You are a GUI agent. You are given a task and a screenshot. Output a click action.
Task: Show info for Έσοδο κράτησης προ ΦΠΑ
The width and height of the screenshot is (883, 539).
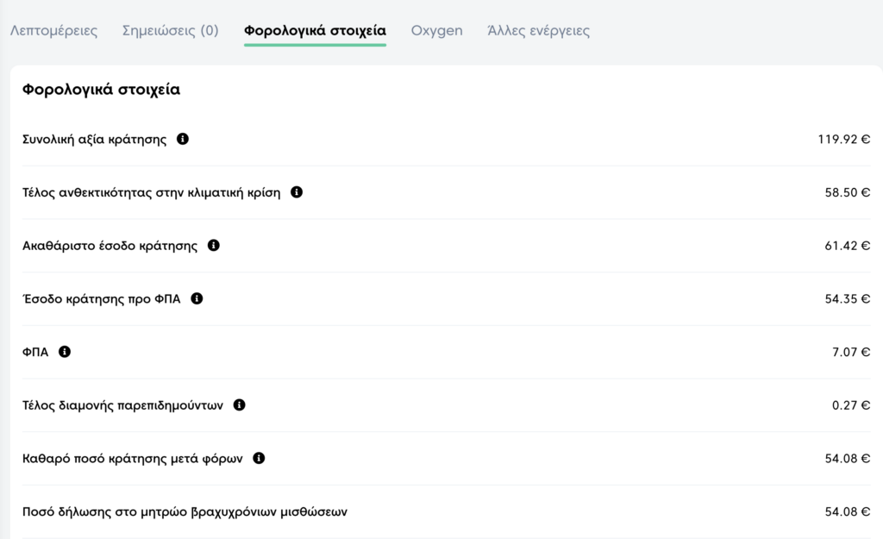[x=197, y=298]
